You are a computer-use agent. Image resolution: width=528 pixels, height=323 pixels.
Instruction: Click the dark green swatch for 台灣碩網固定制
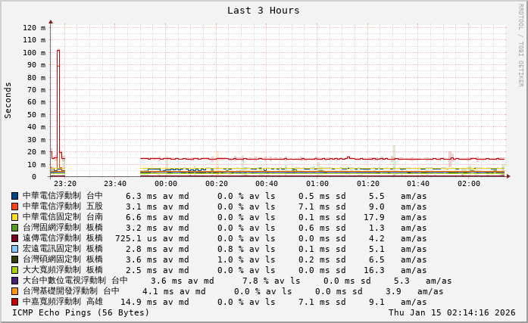pos(14,259)
